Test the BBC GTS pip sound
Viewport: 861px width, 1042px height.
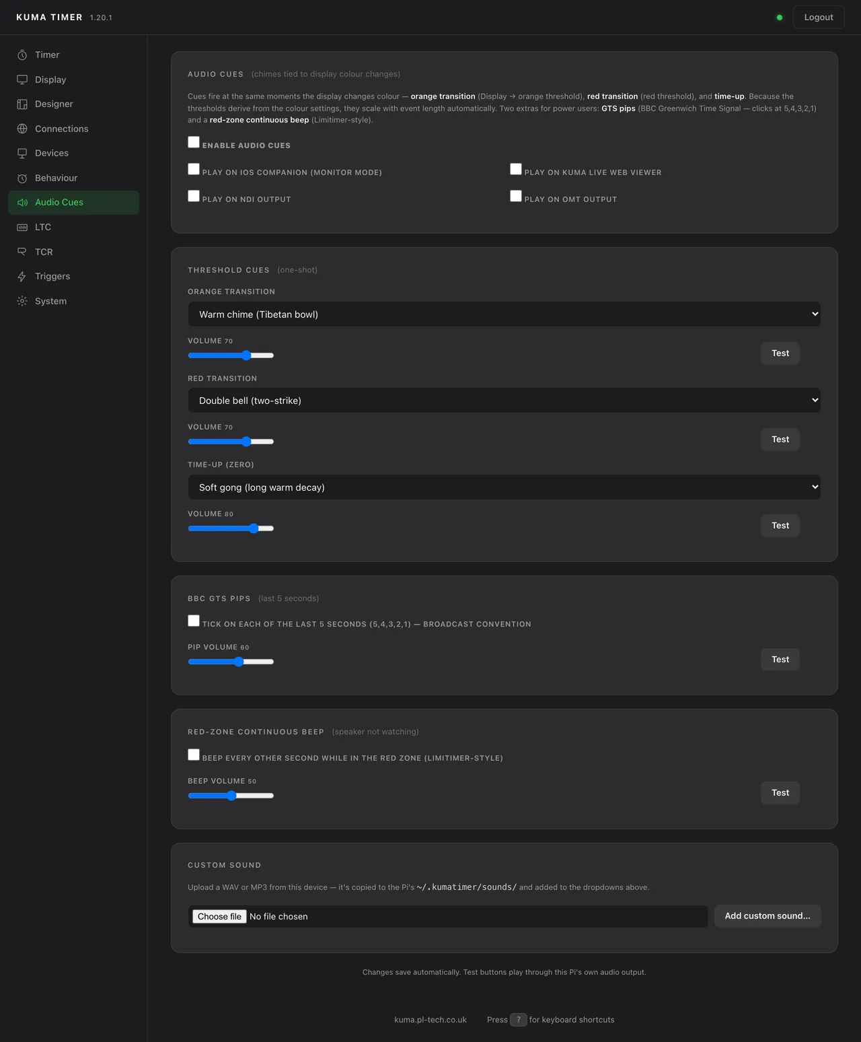pyautogui.click(x=780, y=660)
